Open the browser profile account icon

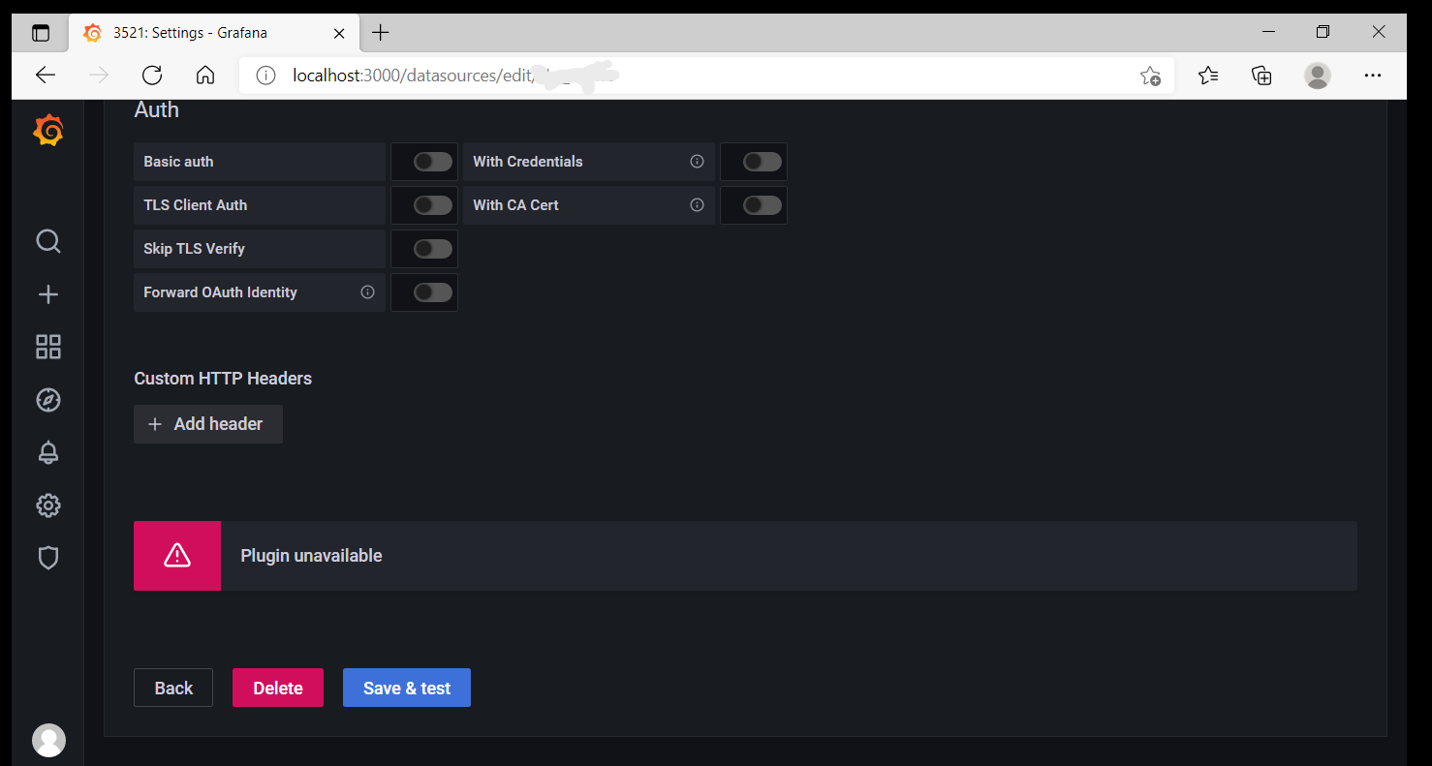point(1317,76)
